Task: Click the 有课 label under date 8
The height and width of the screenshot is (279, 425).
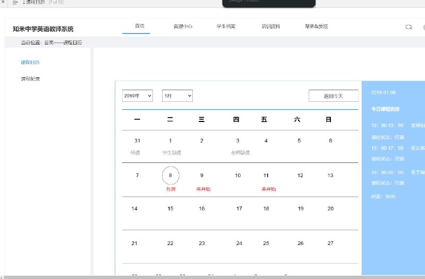Action: click(171, 189)
